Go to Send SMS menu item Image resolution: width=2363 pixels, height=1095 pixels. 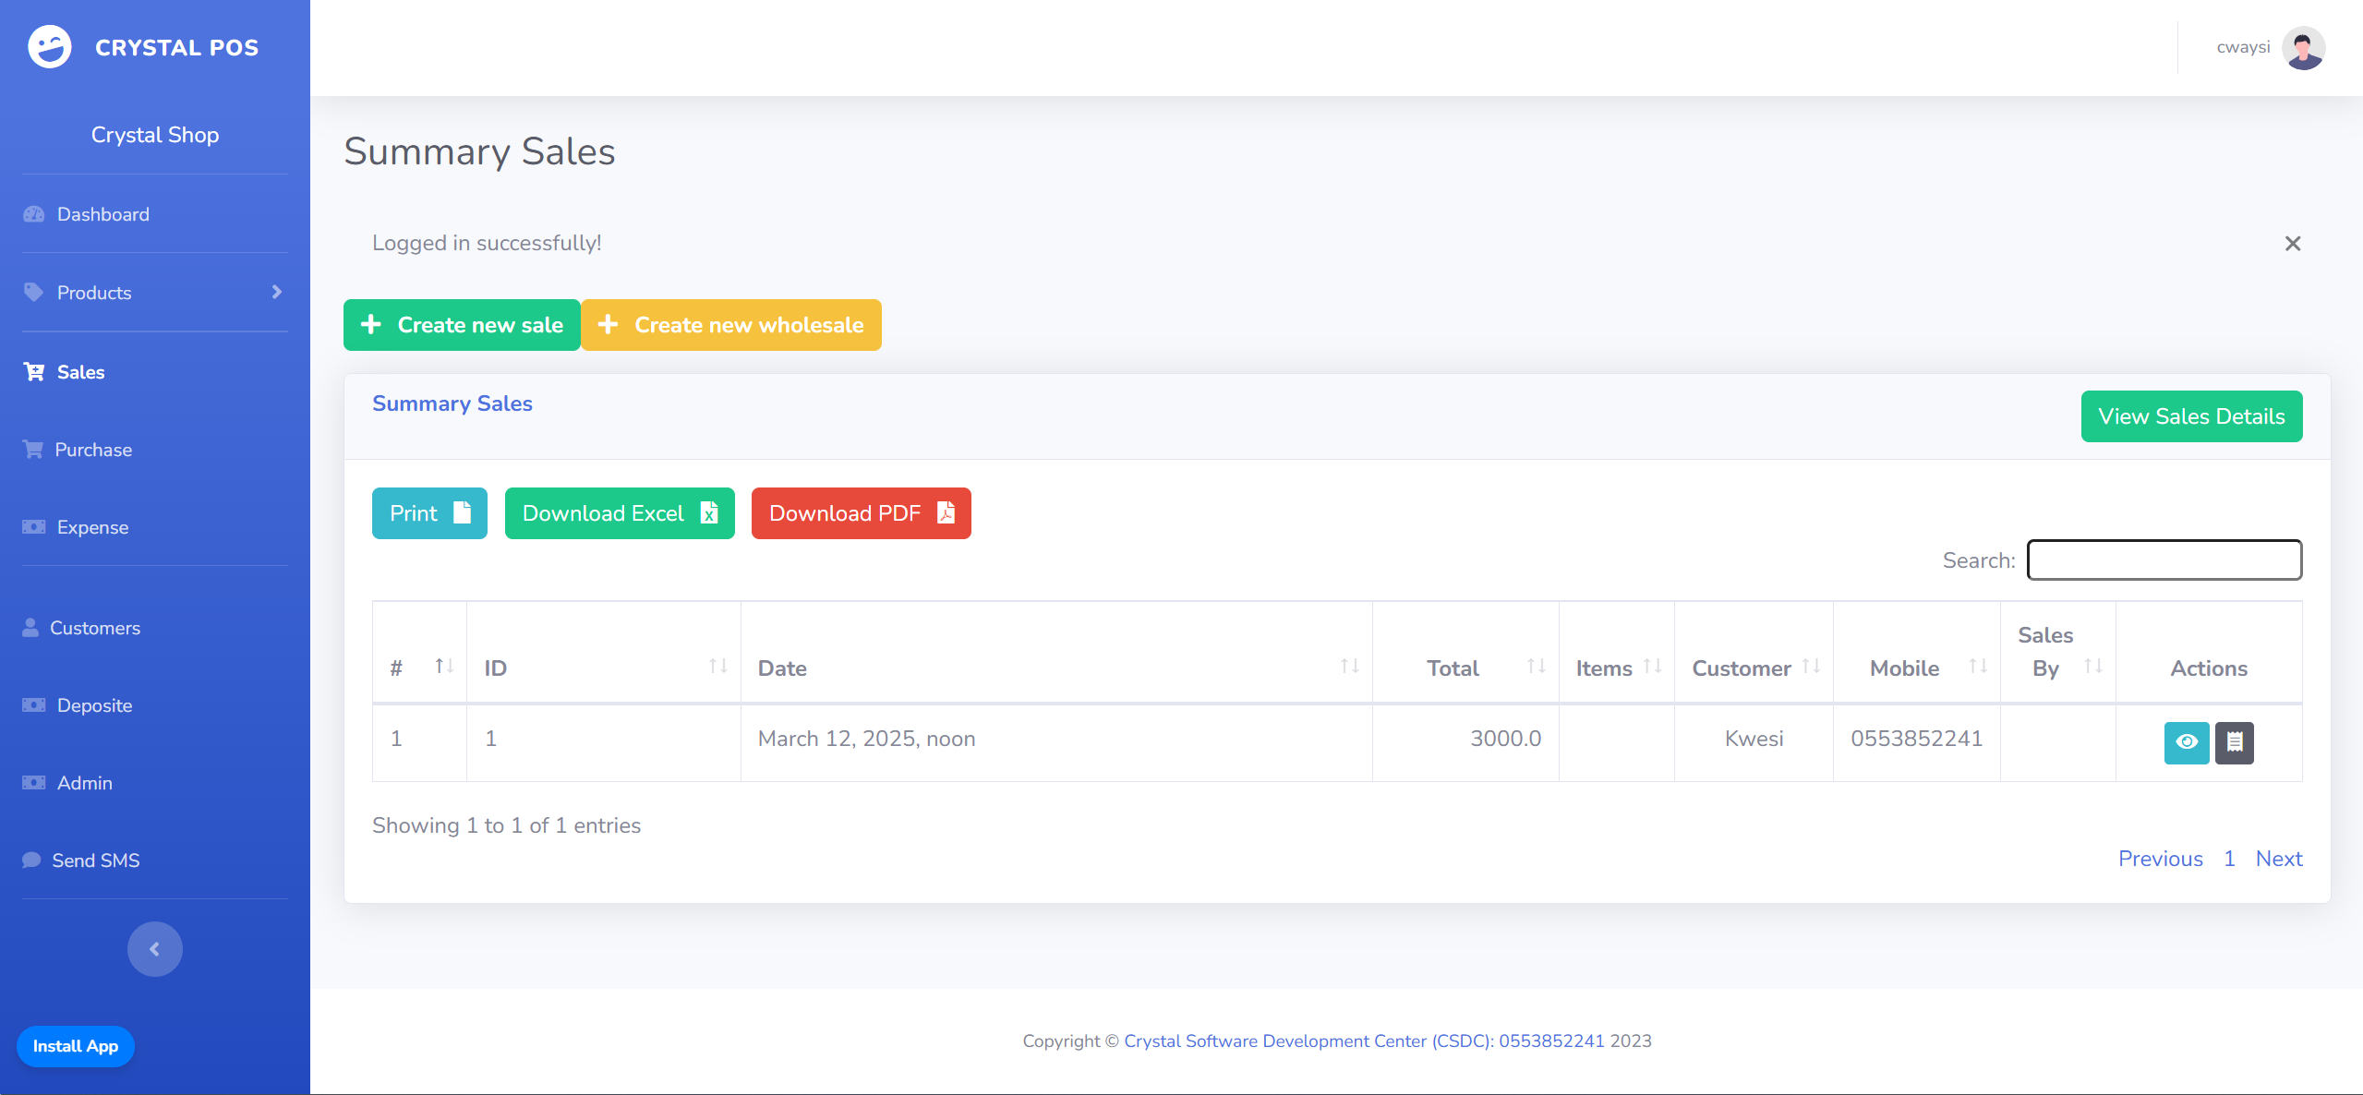click(95, 860)
